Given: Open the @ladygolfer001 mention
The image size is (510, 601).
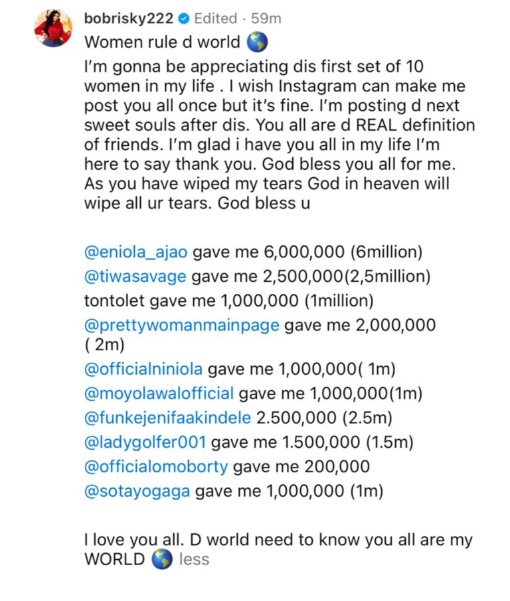Looking at the screenshot, I should pyautogui.click(x=145, y=442).
